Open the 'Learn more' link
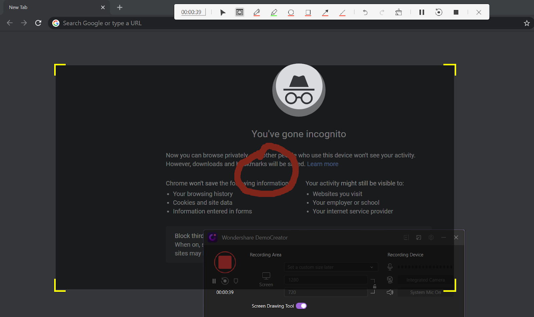 [323, 164]
